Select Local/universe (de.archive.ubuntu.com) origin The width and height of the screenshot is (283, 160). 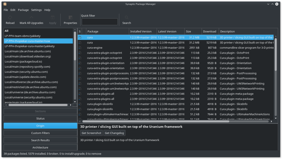pyautogui.click(x=38, y=93)
